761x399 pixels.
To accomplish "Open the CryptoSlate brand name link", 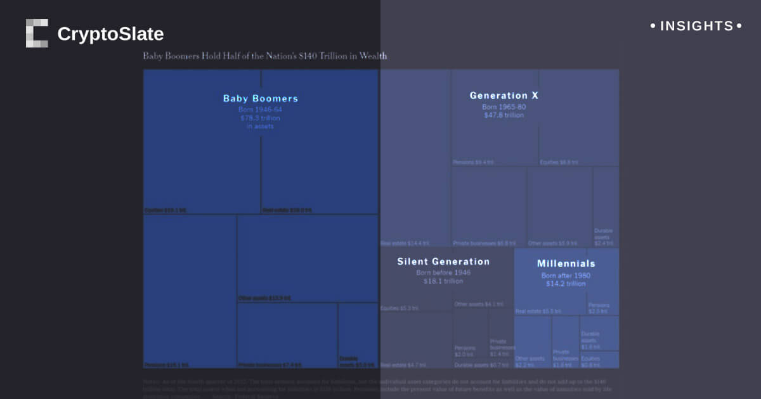I will (x=110, y=34).
